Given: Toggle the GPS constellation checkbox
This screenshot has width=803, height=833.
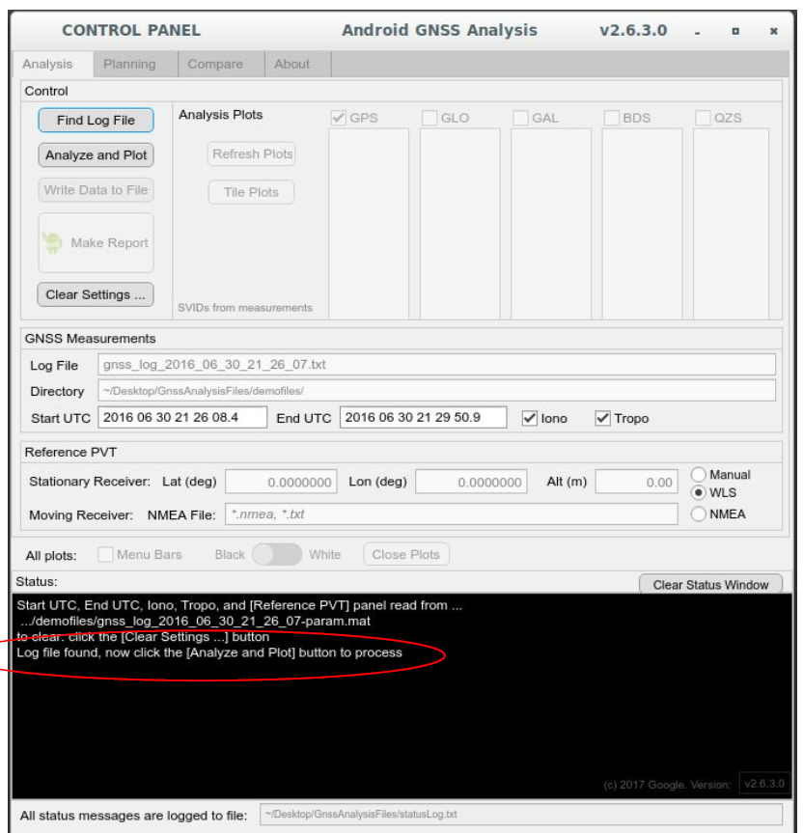Looking at the screenshot, I should pyautogui.click(x=339, y=119).
